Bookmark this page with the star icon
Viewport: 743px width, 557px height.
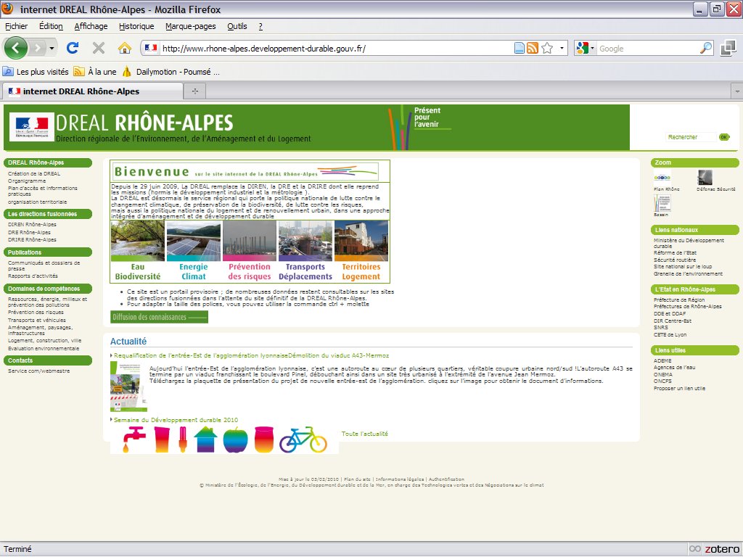(x=547, y=49)
